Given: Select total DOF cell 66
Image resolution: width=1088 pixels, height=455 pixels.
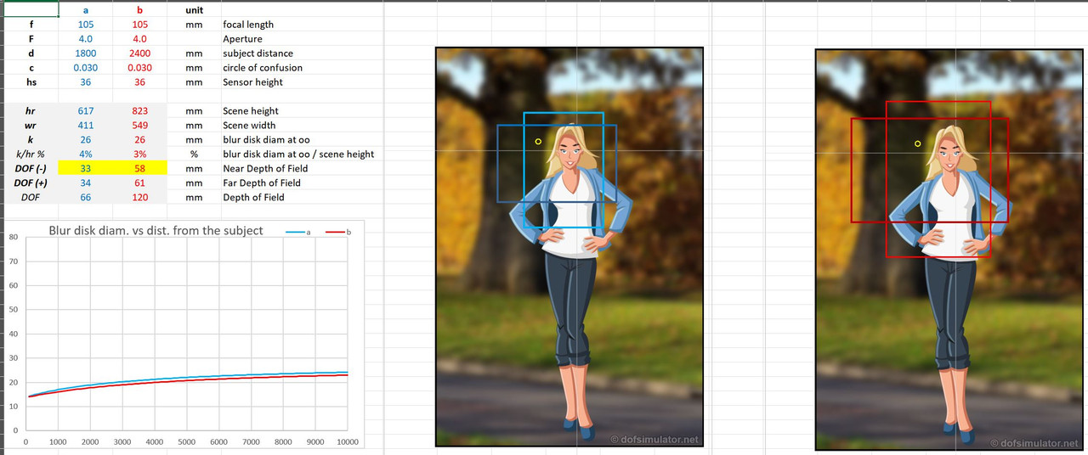Looking at the screenshot, I should [x=85, y=198].
